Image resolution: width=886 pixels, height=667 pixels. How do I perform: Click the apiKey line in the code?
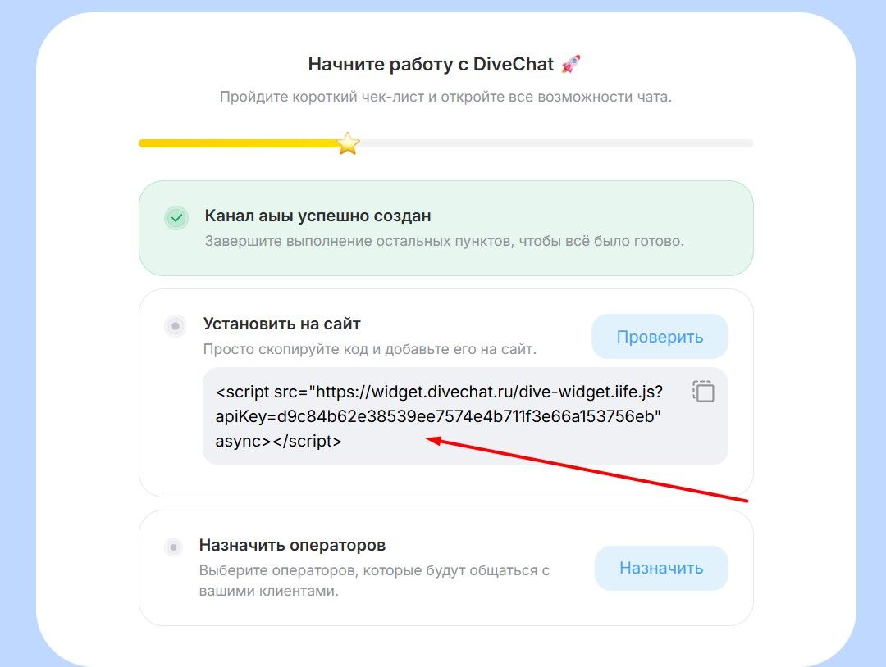tap(438, 416)
